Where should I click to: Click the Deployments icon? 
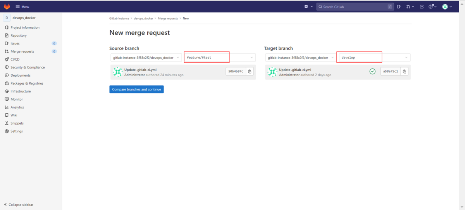(x=7, y=75)
